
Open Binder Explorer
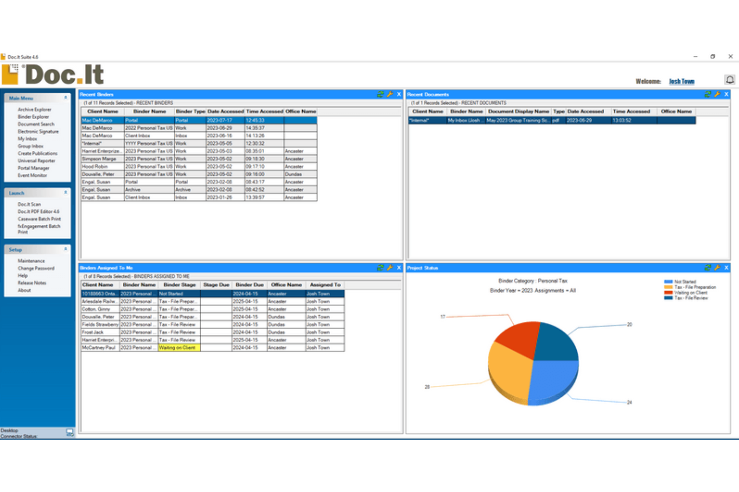point(33,117)
